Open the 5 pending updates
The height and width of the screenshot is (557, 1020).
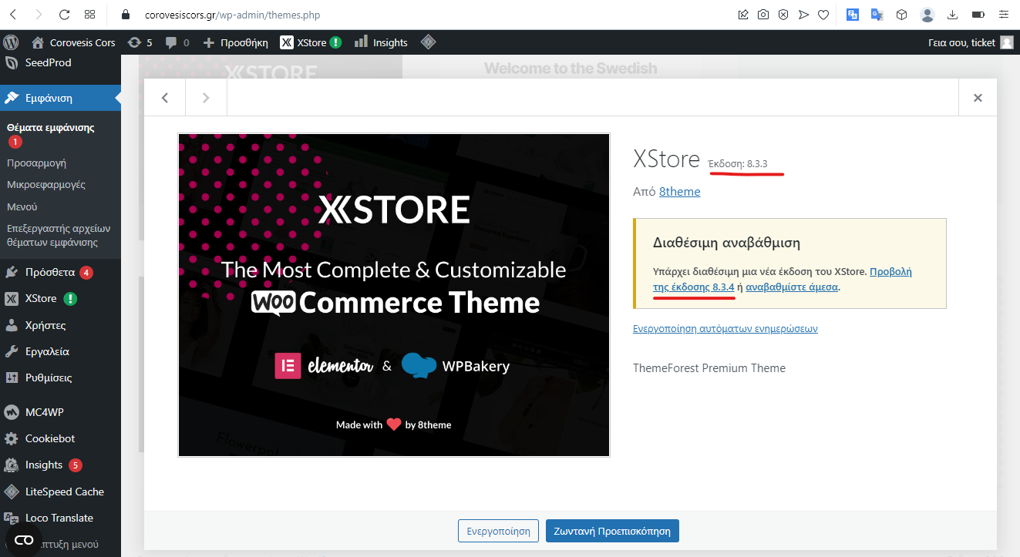click(140, 42)
